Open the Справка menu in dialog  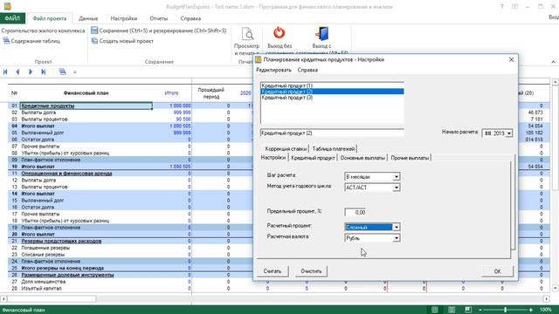click(307, 70)
